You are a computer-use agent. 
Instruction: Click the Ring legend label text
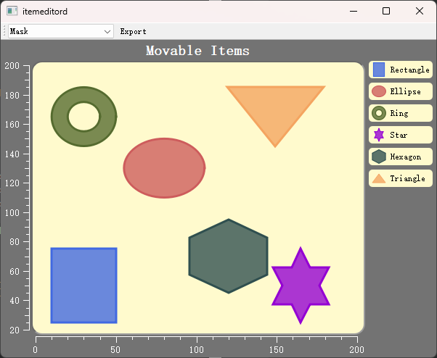[399, 113]
